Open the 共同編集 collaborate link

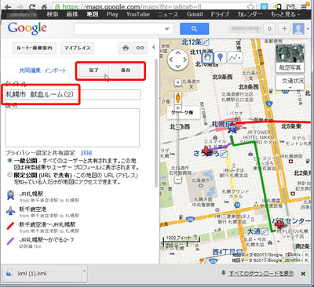[x=30, y=71]
